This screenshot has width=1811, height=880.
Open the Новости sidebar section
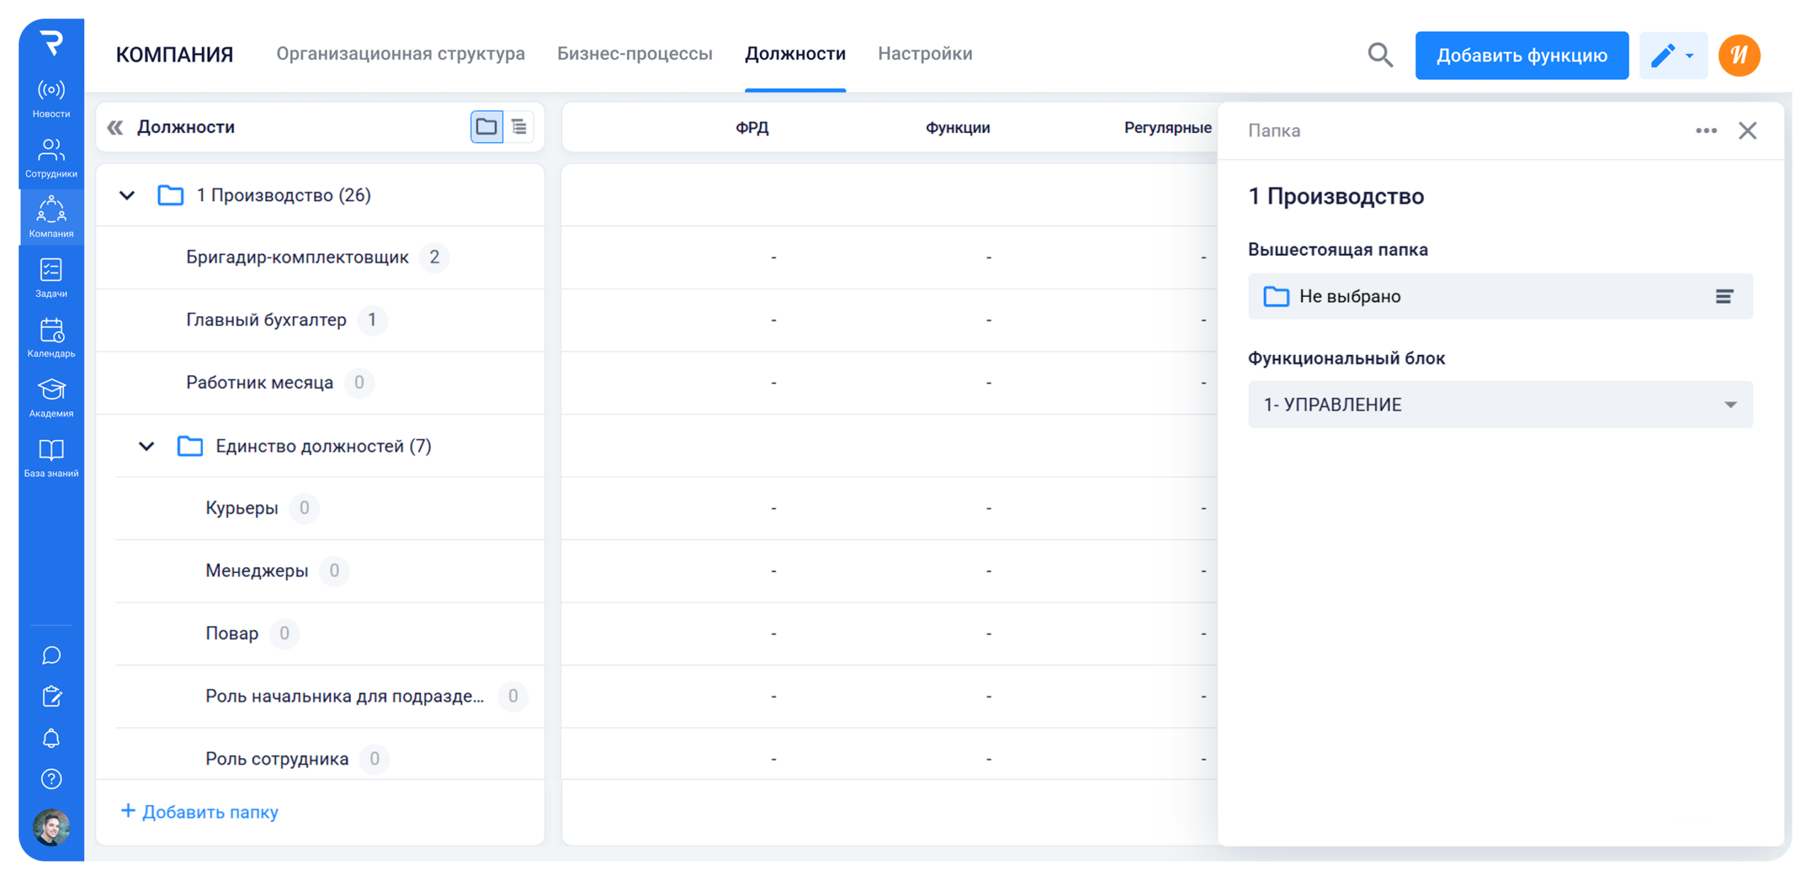51,98
